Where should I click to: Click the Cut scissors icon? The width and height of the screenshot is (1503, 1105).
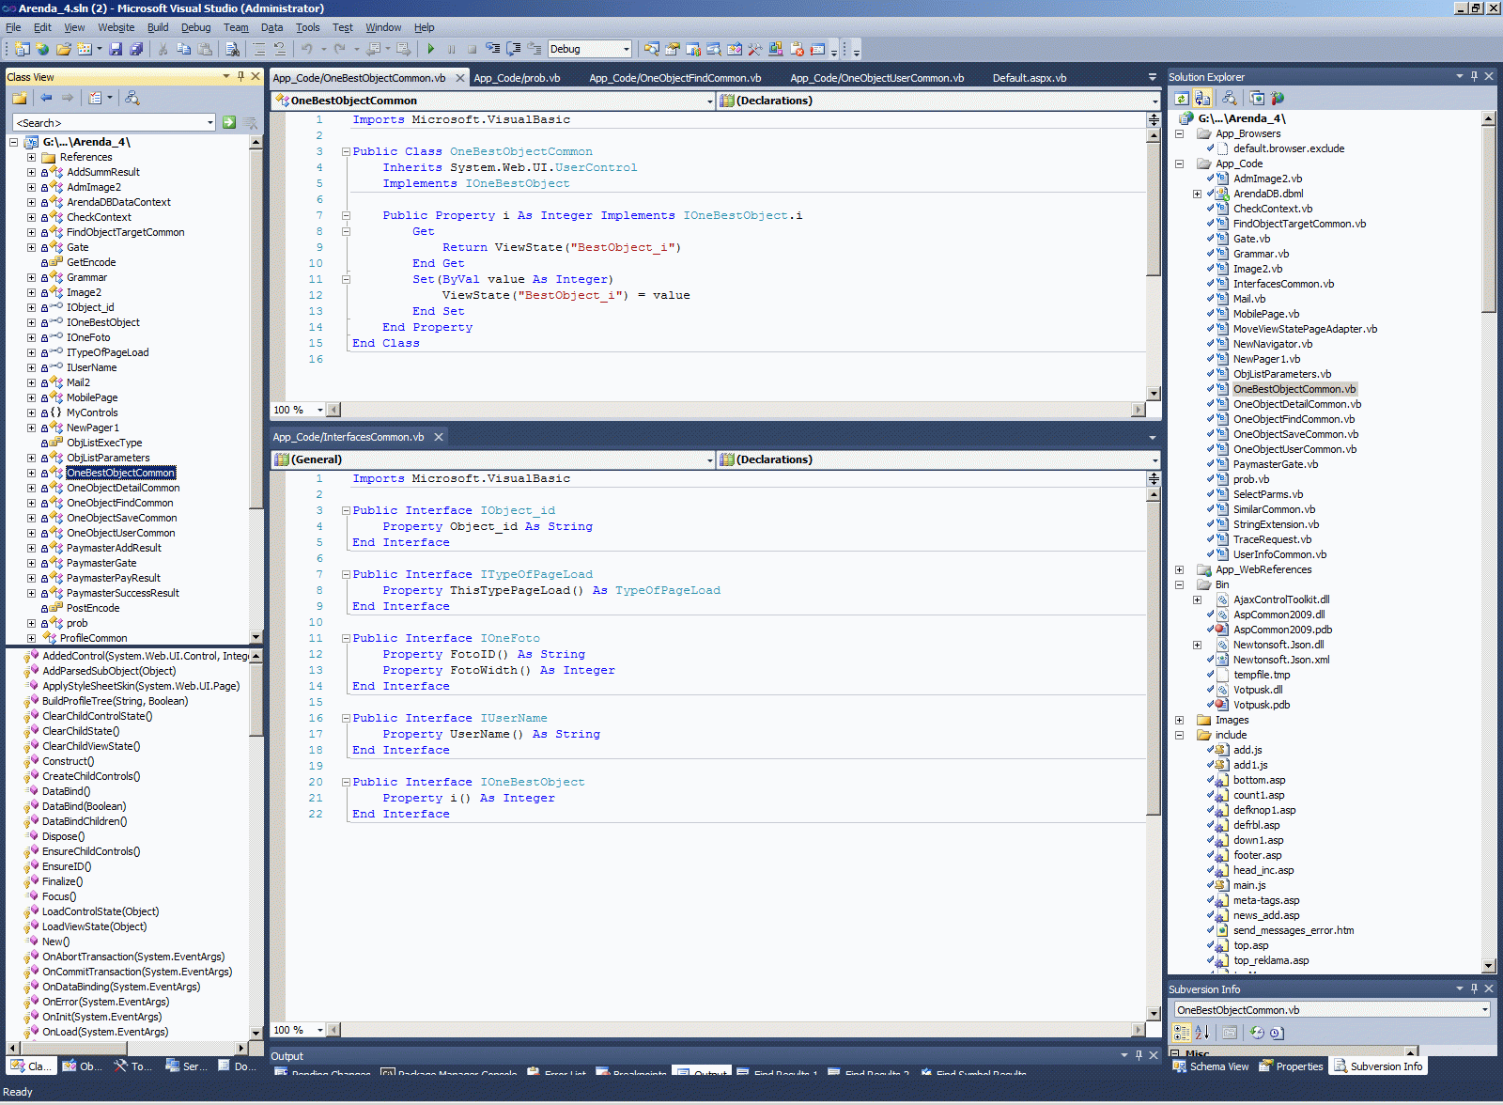[x=163, y=49]
